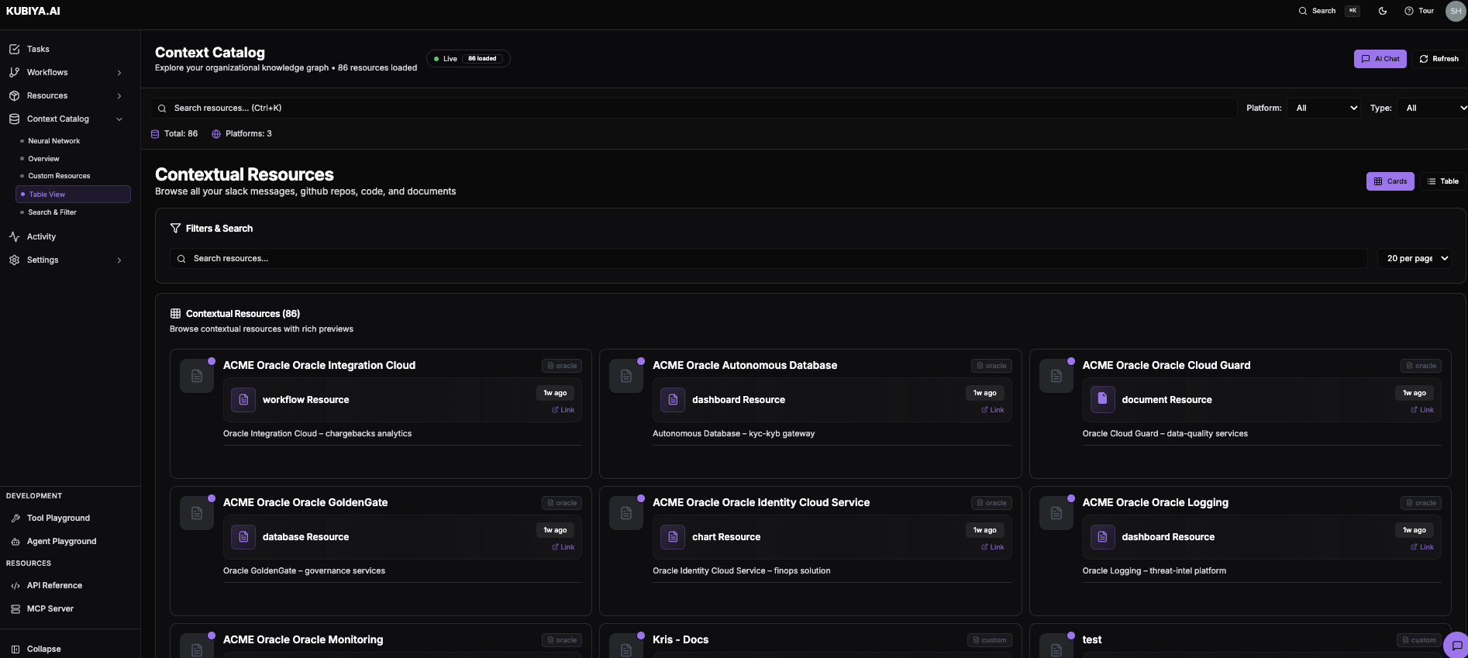Image resolution: width=1468 pixels, height=658 pixels.
Task: Click the Contextual Resources grid icon
Action: (175, 313)
